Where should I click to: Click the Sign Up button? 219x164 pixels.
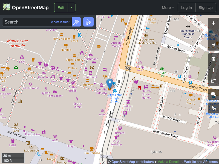206,7
